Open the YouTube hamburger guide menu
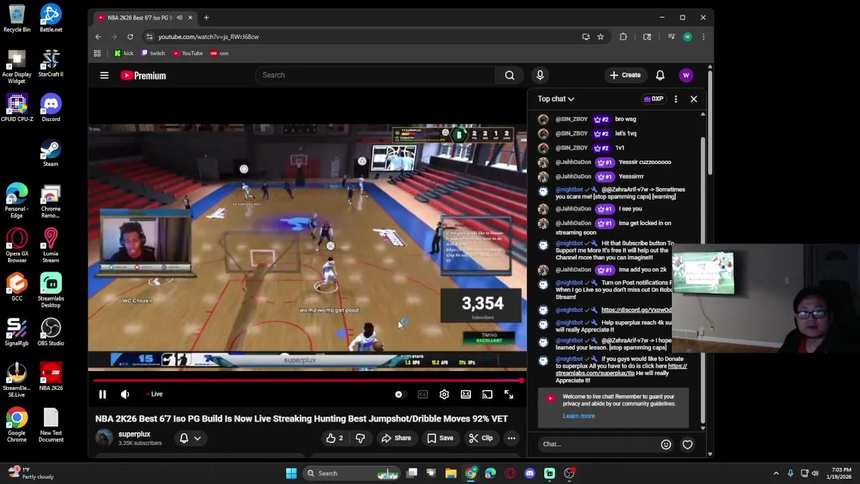The height and width of the screenshot is (484, 860). tap(104, 75)
